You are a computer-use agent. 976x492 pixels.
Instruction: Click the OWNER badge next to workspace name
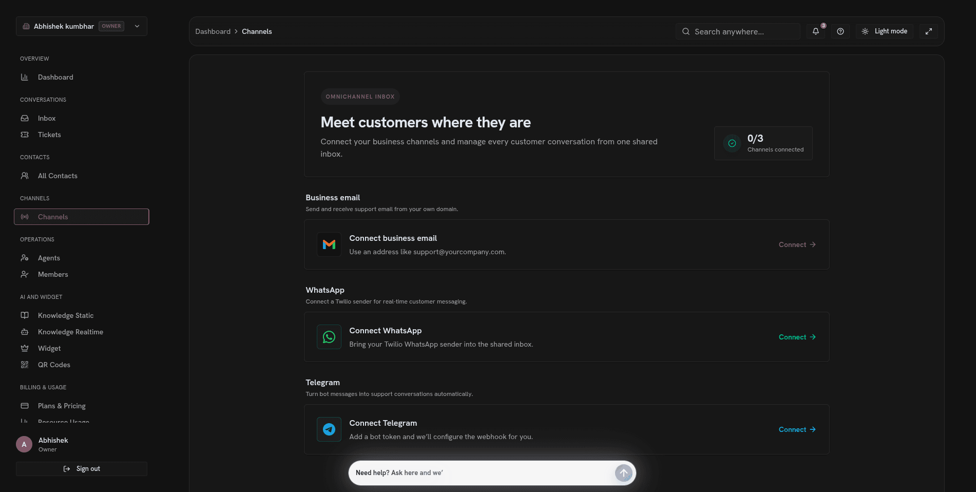point(111,26)
